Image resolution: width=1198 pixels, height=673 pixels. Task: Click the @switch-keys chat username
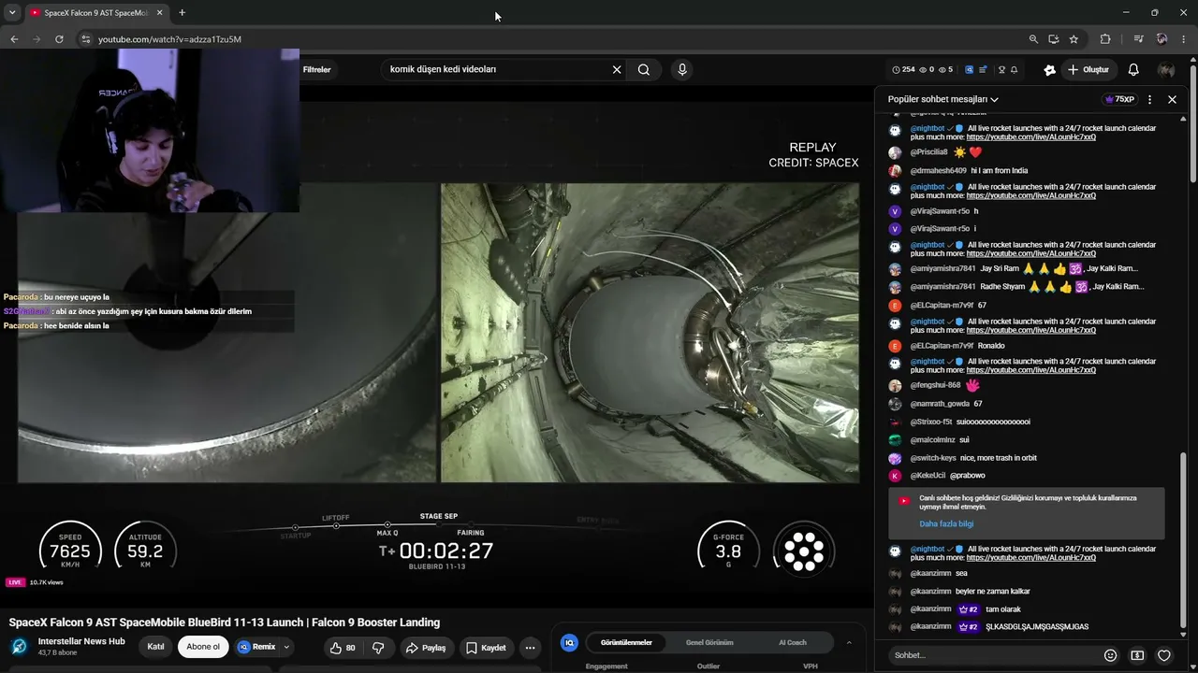point(933,458)
